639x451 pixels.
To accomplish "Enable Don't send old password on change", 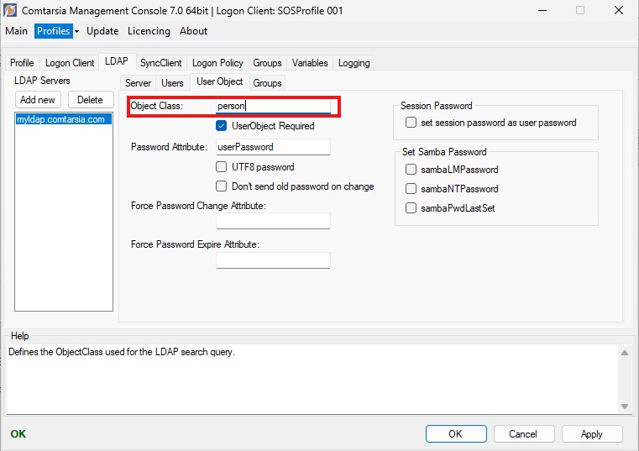I will click(222, 186).
